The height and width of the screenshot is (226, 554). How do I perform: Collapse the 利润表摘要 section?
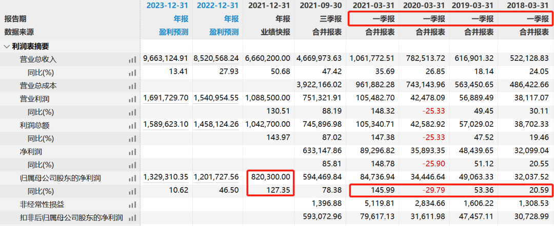pyautogui.click(x=6, y=46)
